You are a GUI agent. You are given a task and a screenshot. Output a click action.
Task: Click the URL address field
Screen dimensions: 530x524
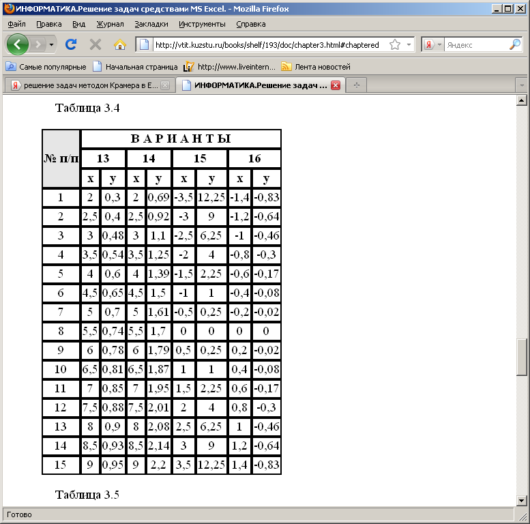coord(267,44)
